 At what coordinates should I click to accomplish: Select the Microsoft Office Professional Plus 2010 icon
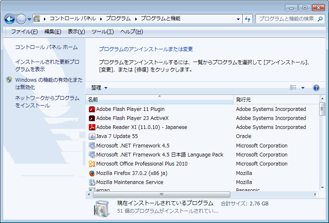point(92,164)
